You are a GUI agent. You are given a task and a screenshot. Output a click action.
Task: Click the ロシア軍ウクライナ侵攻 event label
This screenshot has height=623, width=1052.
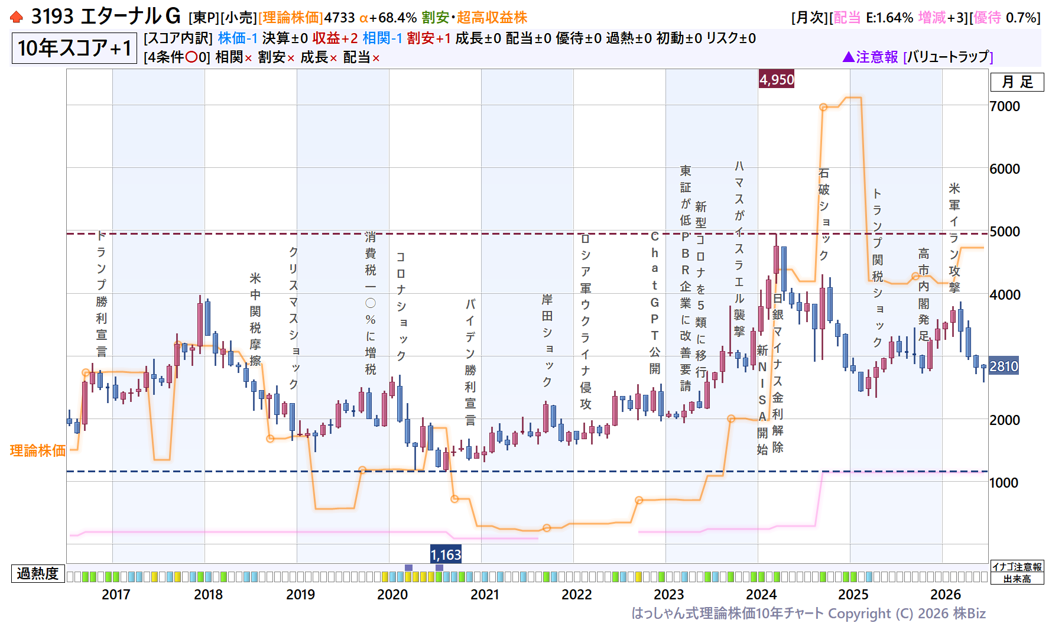pos(586,322)
